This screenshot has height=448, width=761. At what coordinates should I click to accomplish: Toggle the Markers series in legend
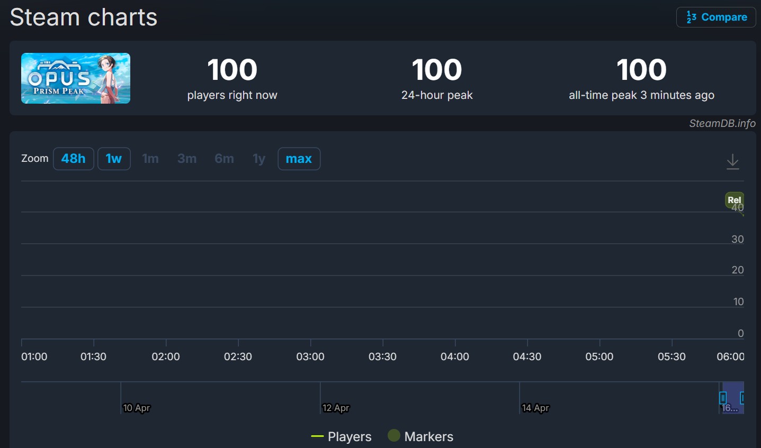421,436
